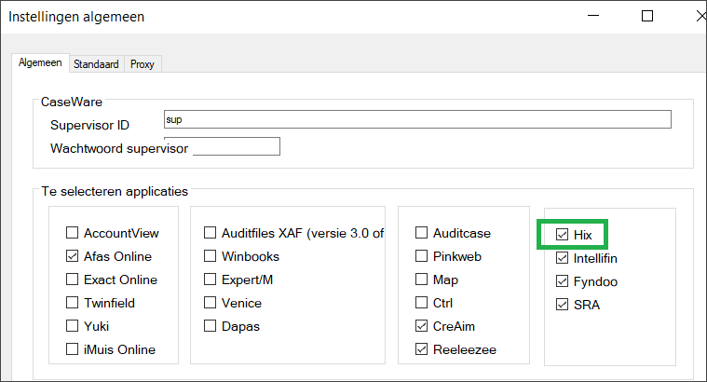The image size is (707, 382).
Task: Check the Expert/M checkbox
Action: 211,280
